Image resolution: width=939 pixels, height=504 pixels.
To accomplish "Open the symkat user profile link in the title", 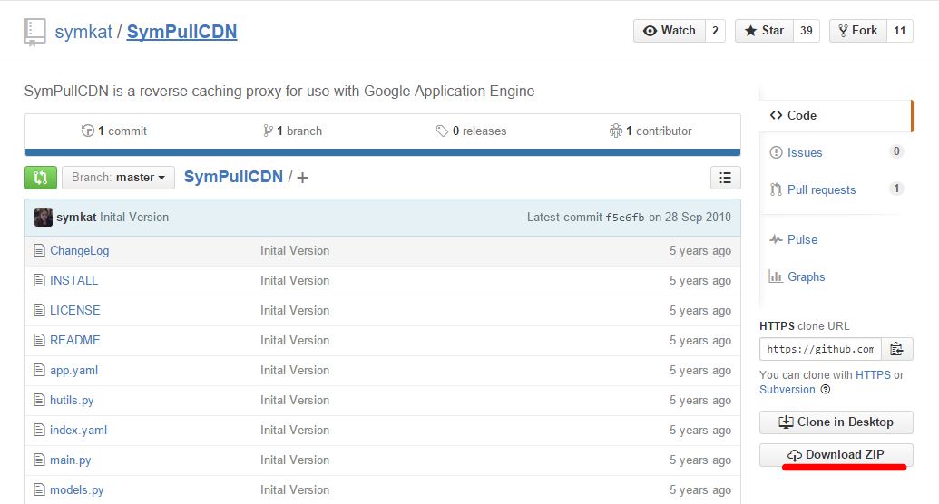I will (x=83, y=32).
